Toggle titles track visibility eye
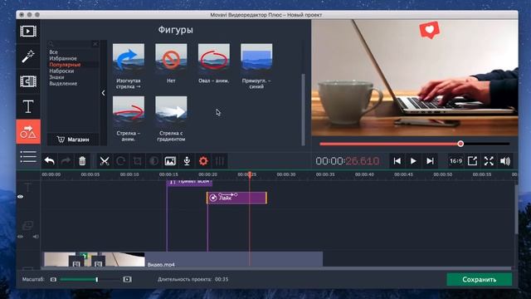This screenshot has height=299, width=531. pos(20,196)
